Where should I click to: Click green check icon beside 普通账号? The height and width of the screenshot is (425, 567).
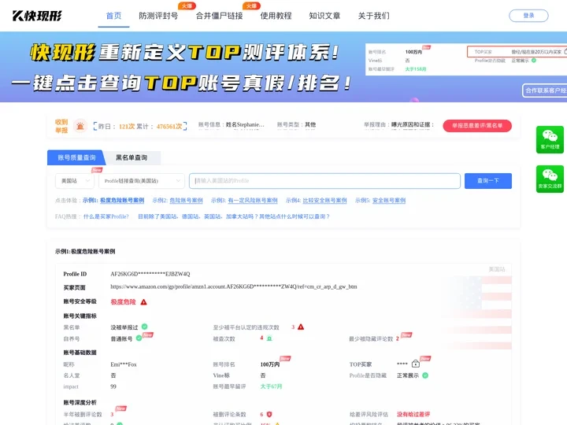click(x=139, y=338)
